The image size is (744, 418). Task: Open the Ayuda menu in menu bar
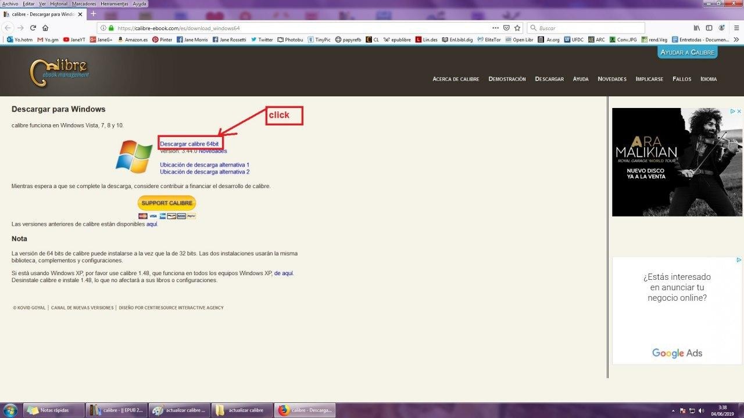coord(139,3)
